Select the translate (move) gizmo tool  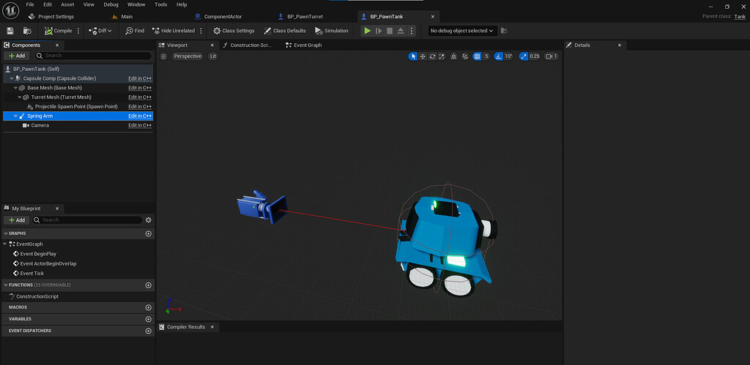tap(423, 56)
